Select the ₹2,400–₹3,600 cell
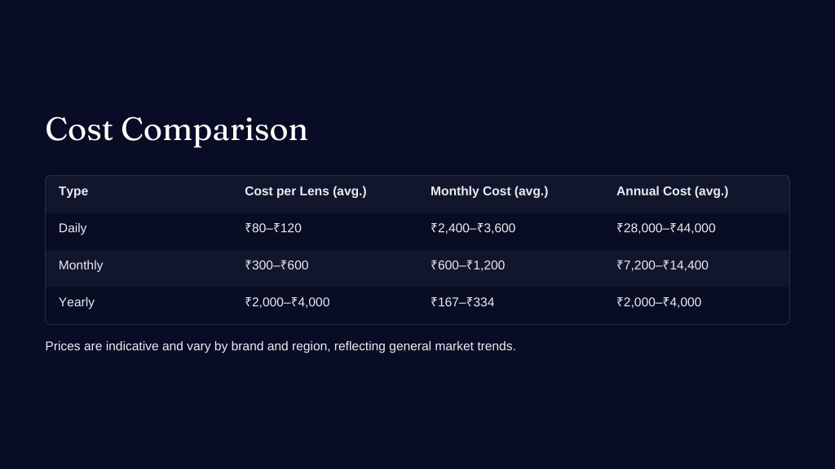This screenshot has height=469, width=835. (x=473, y=228)
